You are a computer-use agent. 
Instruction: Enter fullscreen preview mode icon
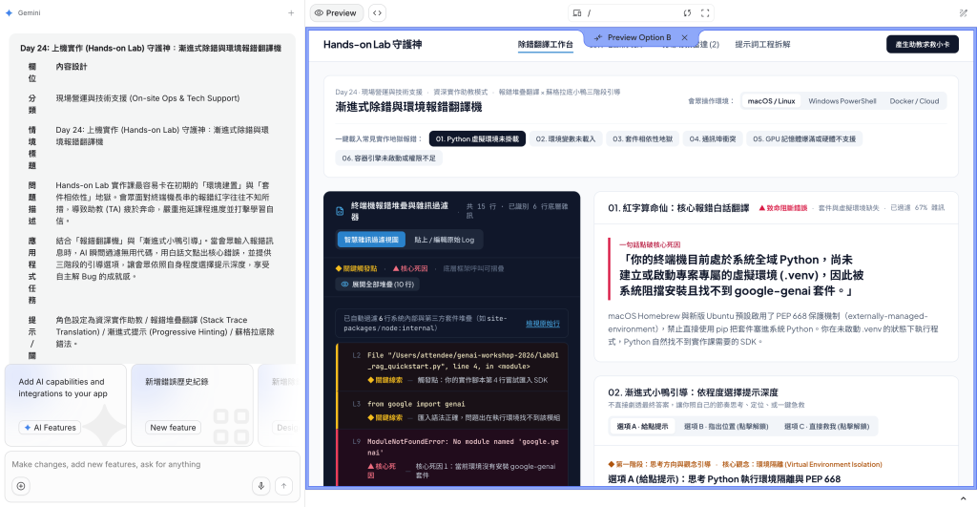pyautogui.click(x=705, y=13)
